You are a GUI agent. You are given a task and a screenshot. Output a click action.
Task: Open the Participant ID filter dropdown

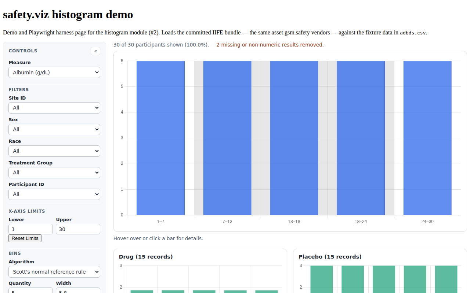(54, 194)
